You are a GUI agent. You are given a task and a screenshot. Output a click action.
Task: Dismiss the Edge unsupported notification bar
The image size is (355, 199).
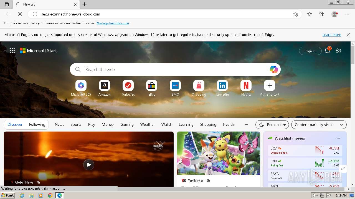click(348, 35)
